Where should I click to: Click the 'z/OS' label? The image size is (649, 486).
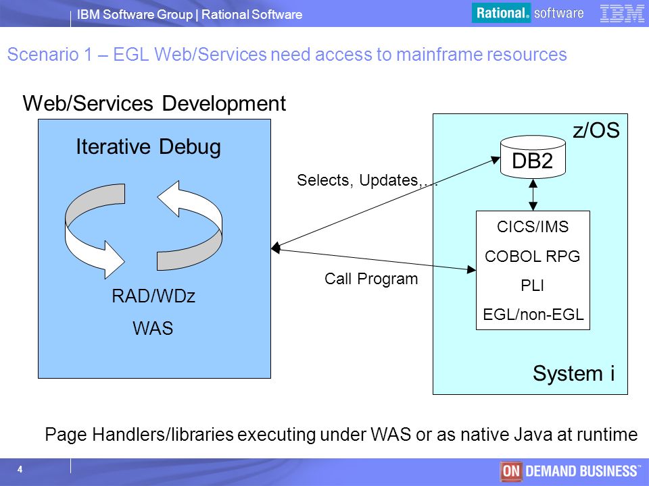click(596, 130)
